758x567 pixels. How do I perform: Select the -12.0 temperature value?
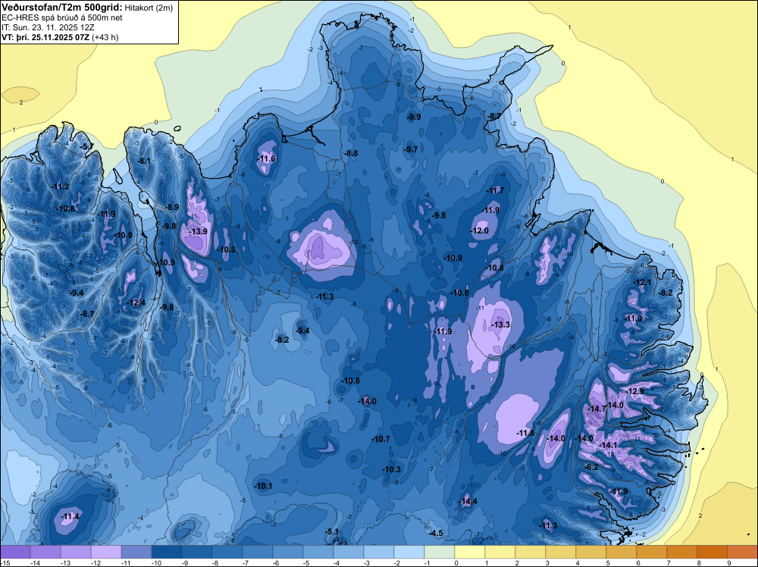[480, 230]
